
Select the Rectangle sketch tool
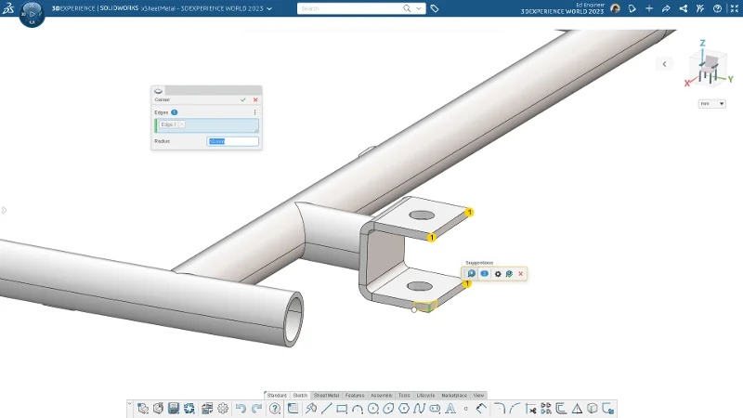342,408
